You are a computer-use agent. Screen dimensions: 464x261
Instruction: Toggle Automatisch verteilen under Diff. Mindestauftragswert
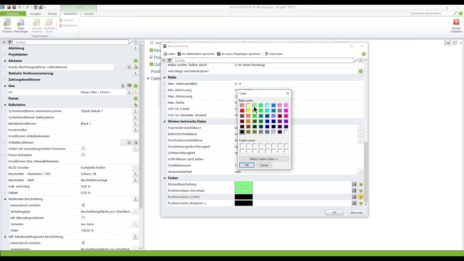(x=83, y=243)
